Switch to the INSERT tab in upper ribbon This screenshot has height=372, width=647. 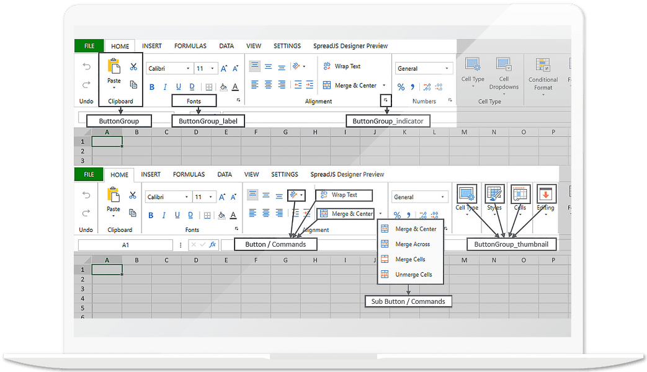pyautogui.click(x=152, y=46)
